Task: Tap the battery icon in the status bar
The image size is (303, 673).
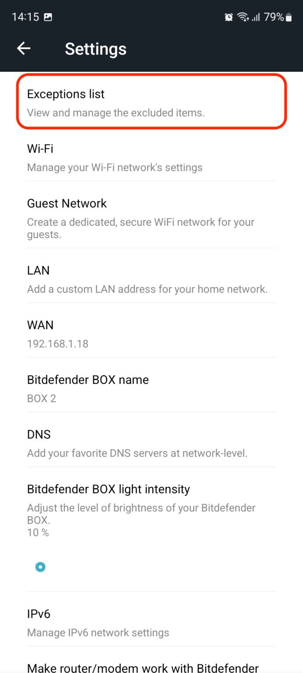Action: 288,17
